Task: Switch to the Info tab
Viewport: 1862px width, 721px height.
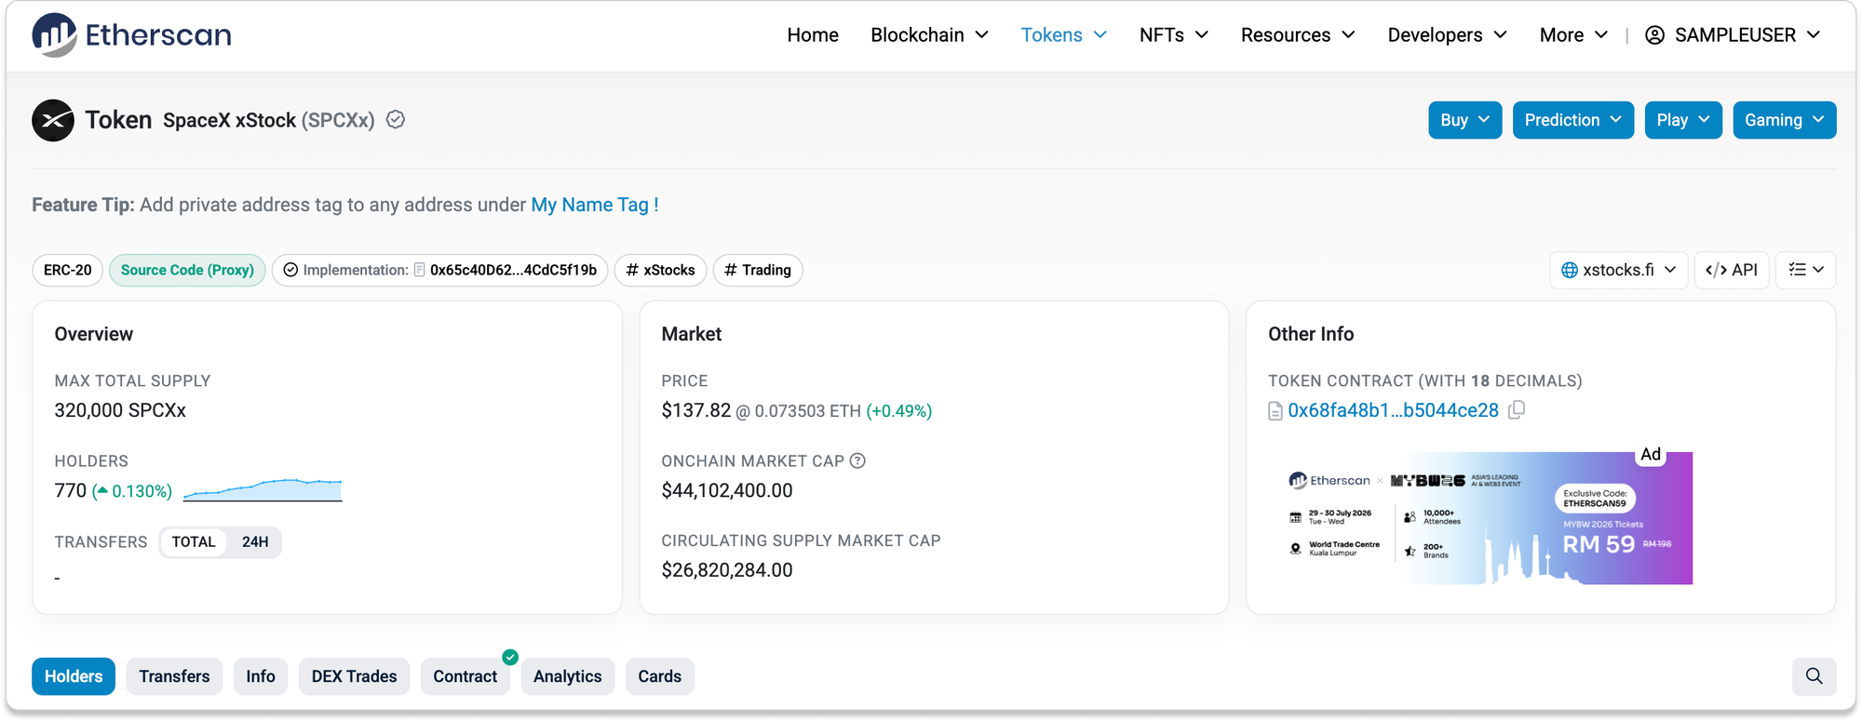Action: [261, 676]
